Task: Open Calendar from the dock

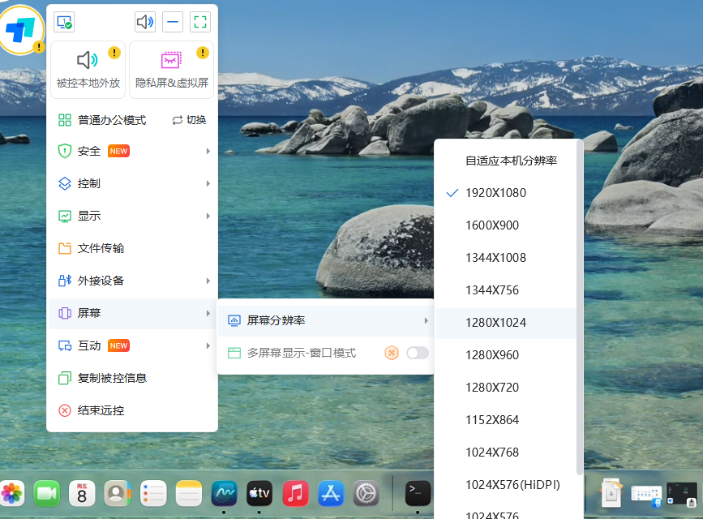Action: pos(82,493)
